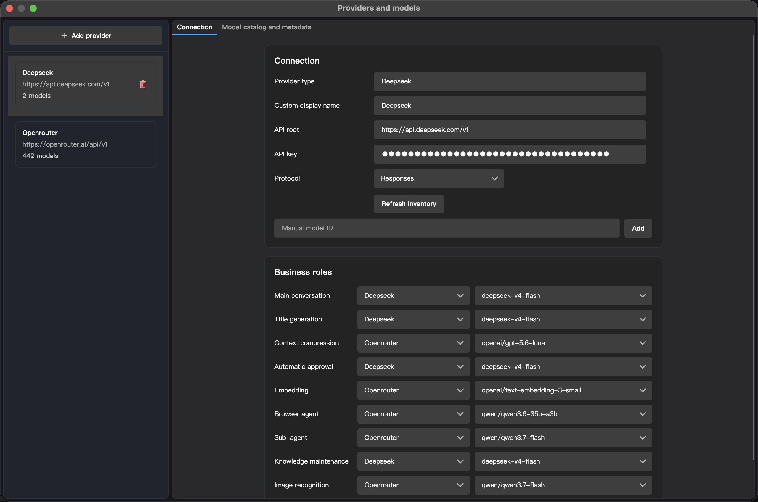Image resolution: width=758 pixels, height=502 pixels.
Task: Expand Title generation model dropdown
Action: (563, 319)
